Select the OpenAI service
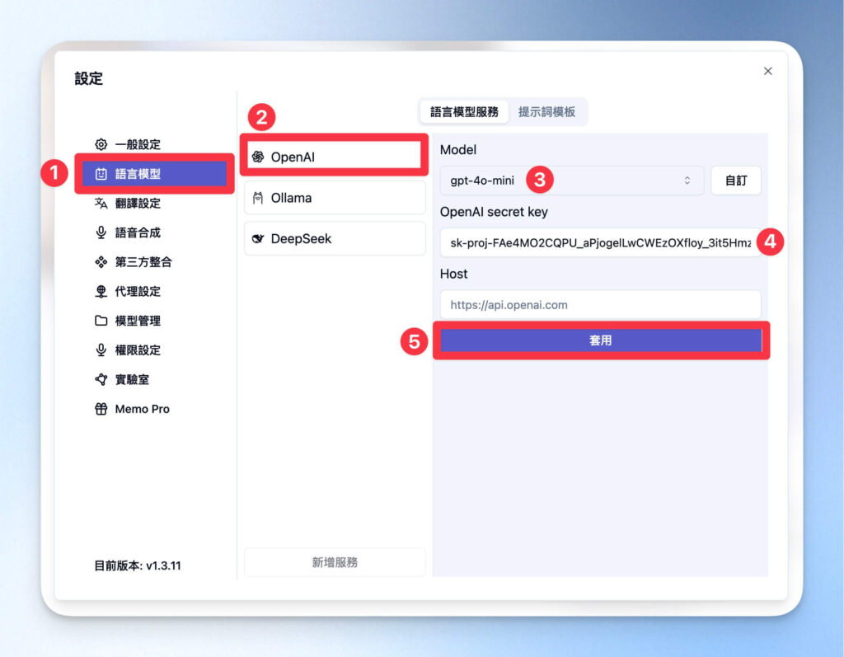844x657 pixels. point(335,157)
